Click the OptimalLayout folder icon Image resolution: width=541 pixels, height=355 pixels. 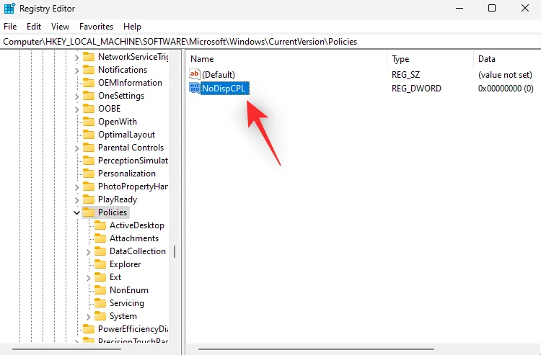click(89, 134)
